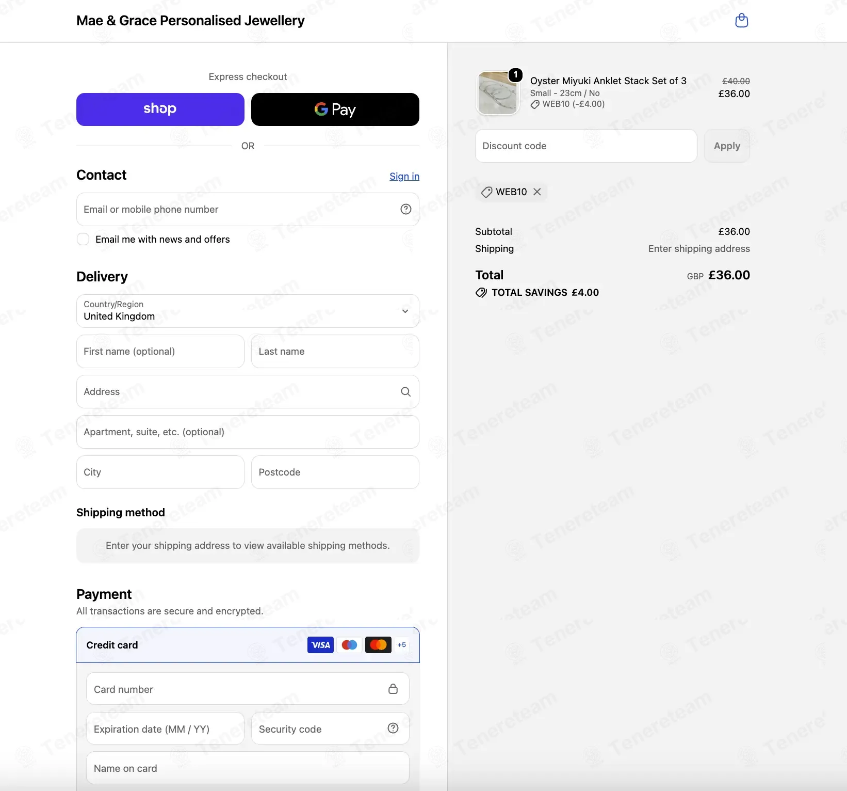The image size is (847, 791).
Task: Click the quantity badge on the product thumbnail
Action: 515,75
